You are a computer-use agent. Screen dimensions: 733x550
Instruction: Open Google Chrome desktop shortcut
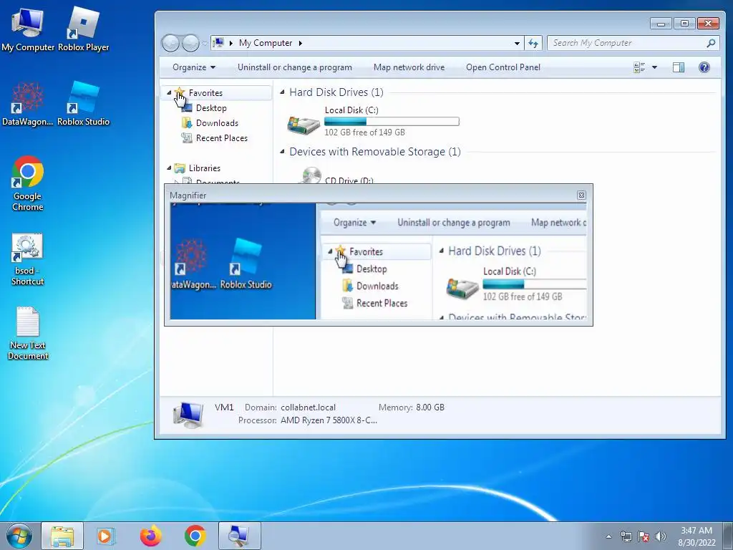pos(28,183)
